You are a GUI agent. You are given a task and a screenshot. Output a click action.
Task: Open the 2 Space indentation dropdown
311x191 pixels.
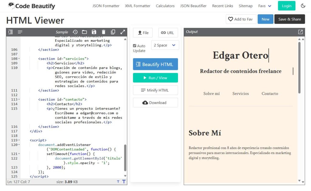(x=165, y=45)
